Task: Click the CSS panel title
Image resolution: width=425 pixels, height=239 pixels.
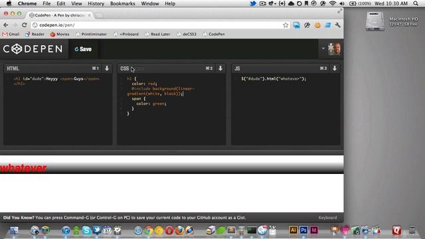Action: 124,68
